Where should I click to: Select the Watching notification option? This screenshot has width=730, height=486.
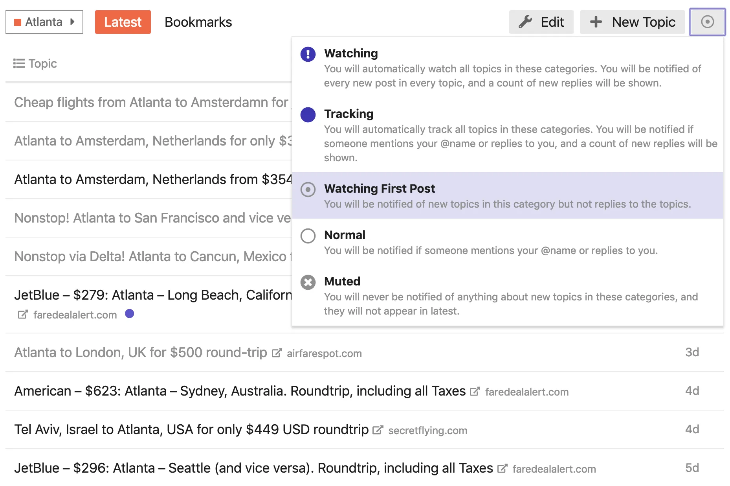(x=351, y=53)
